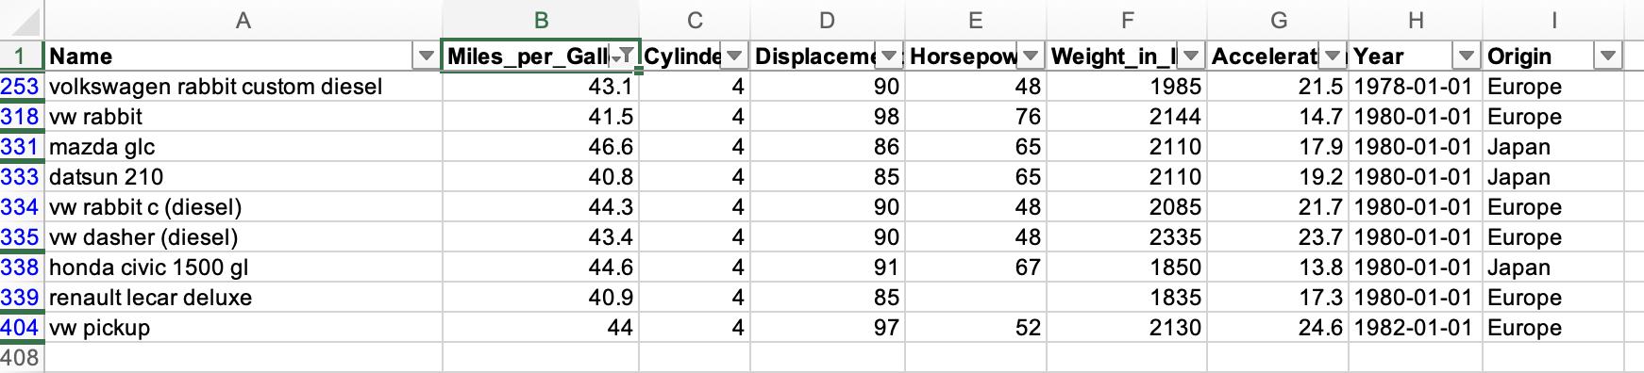Select the column A header
This screenshot has width=1644, height=373.
243,21
